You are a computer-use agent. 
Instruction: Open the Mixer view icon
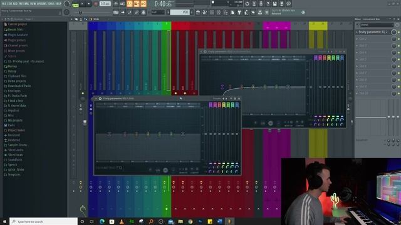click(219, 12)
